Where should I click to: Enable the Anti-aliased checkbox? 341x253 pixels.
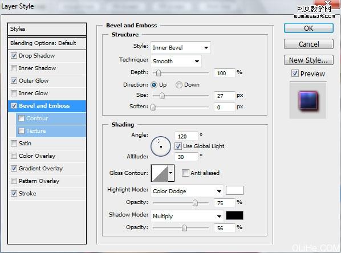click(185, 173)
